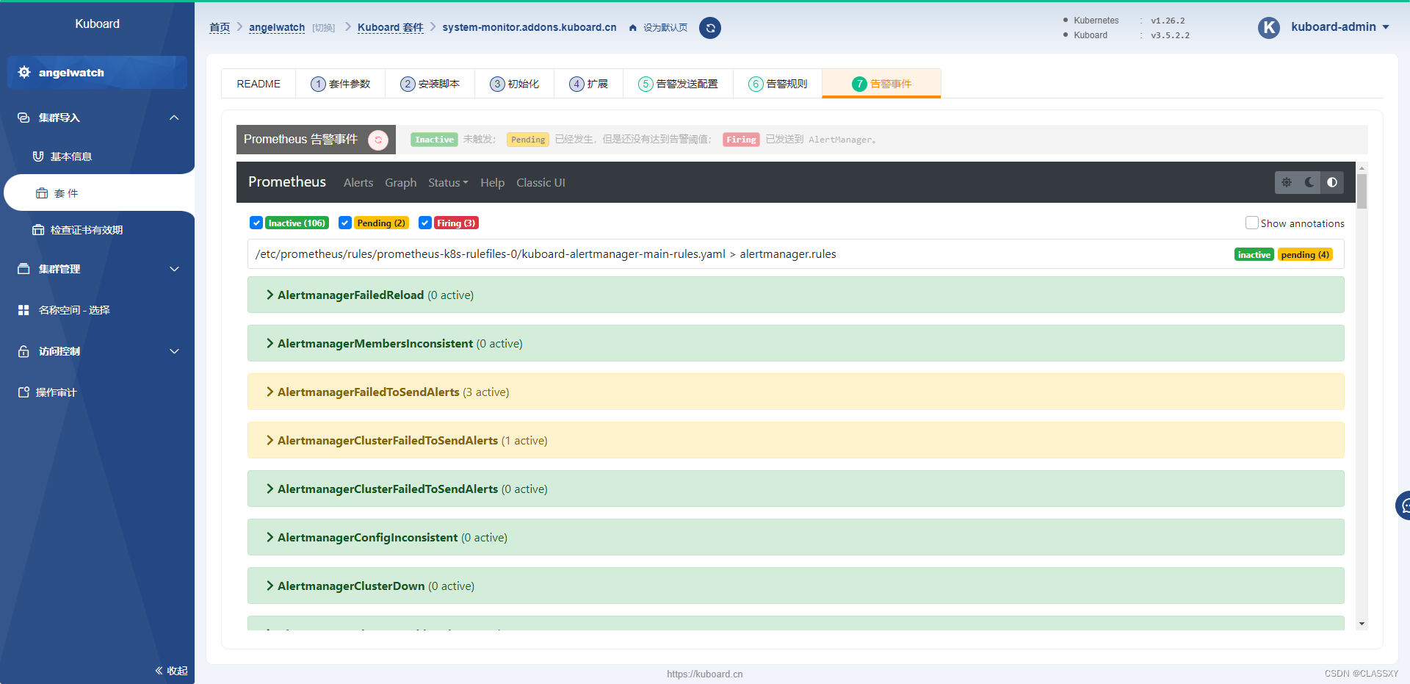Screen dimensions: 1410x684
Task: Click the pending (4) group badge
Action: 1305,255
